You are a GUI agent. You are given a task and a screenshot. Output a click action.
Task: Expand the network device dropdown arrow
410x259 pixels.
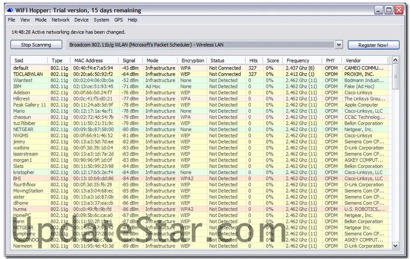pos(339,45)
